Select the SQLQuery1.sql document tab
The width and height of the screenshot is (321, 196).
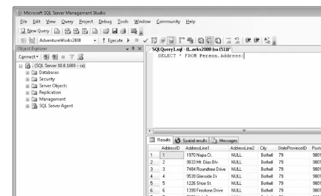191,49
